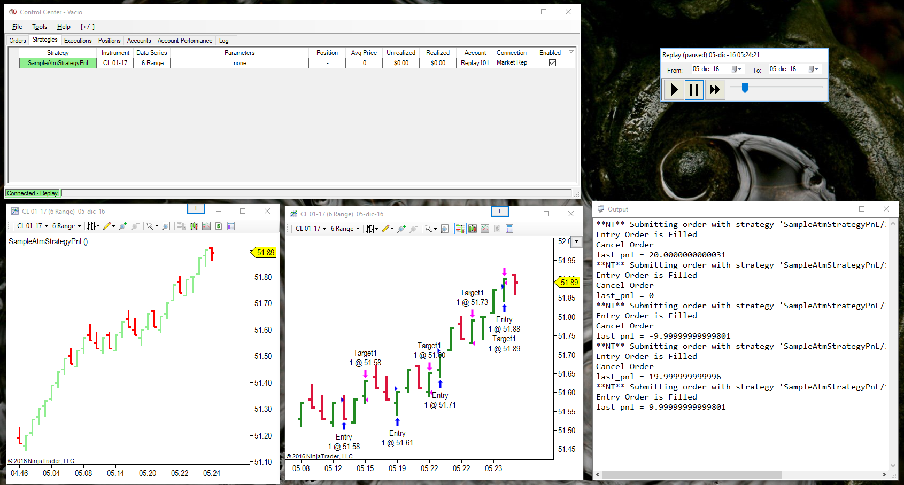
Task: Open CL 01-17 instrument dropdown in right chart
Action: [x=311, y=229]
